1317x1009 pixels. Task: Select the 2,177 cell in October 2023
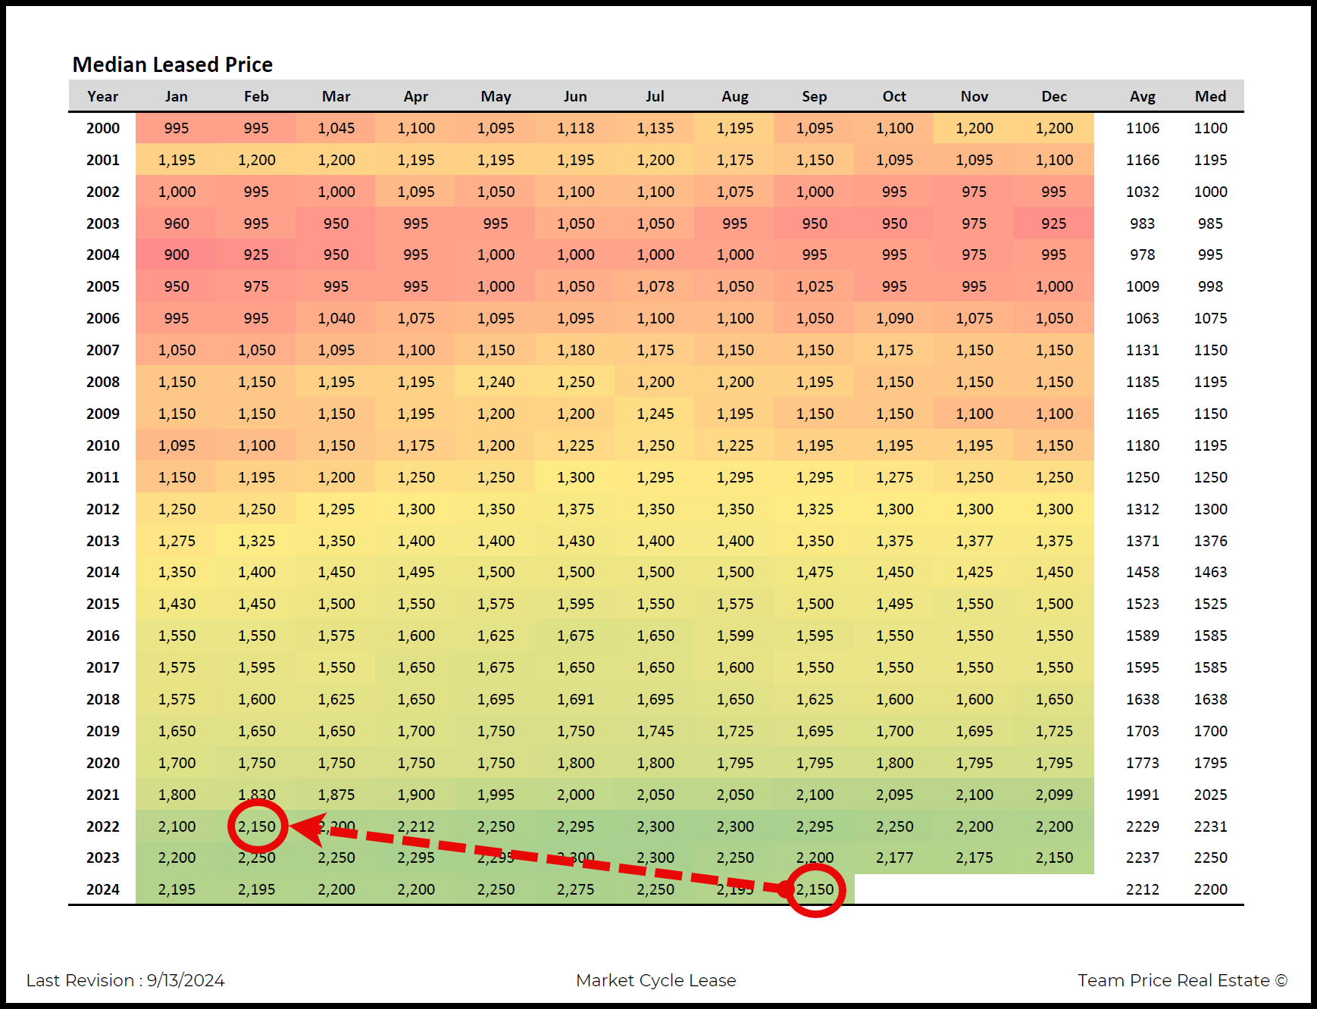coord(894,857)
